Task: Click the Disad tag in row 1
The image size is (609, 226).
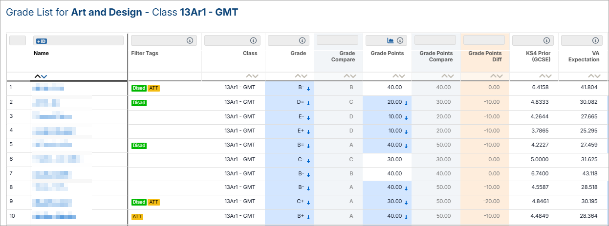Action: 139,88
